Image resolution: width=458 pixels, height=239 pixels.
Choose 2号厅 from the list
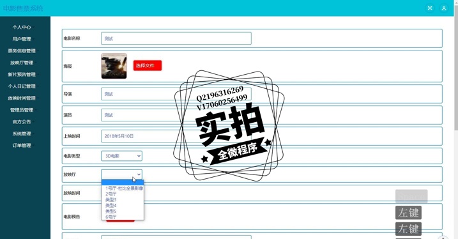coord(111,194)
